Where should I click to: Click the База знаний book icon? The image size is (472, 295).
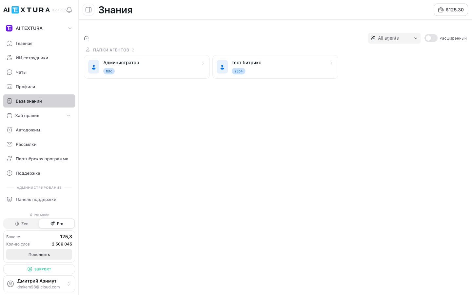pos(10,101)
